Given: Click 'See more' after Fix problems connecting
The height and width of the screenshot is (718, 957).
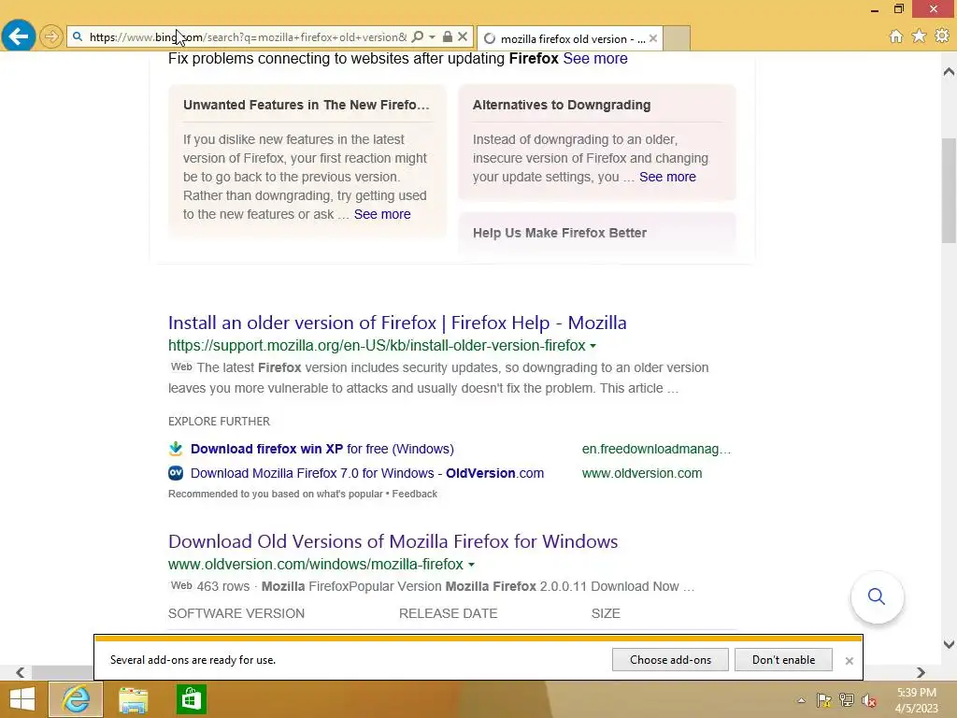Looking at the screenshot, I should [595, 59].
